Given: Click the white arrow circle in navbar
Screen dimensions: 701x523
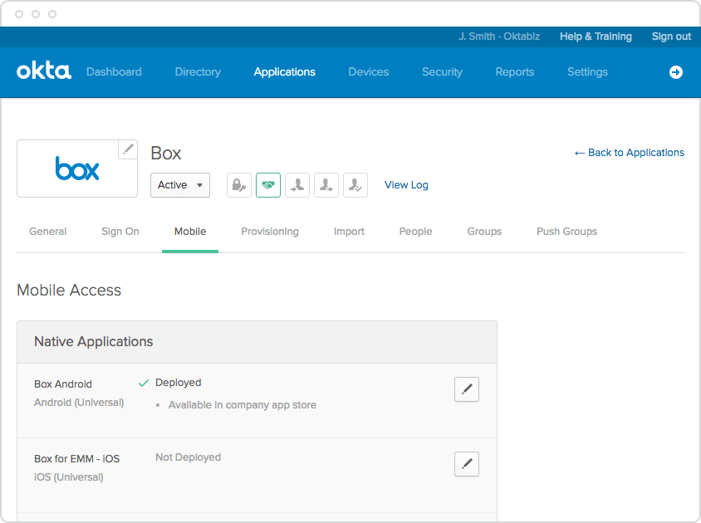Looking at the screenshot, I should [x=676, y=72].
